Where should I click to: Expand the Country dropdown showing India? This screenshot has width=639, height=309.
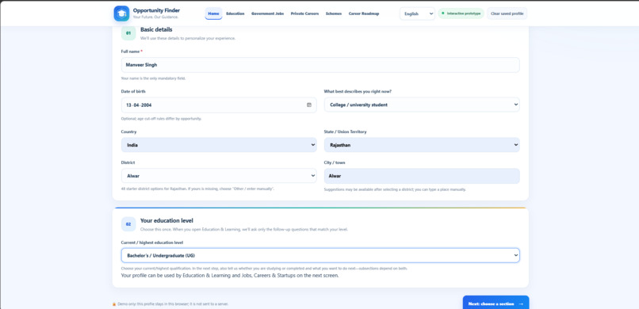click(219, 145)
